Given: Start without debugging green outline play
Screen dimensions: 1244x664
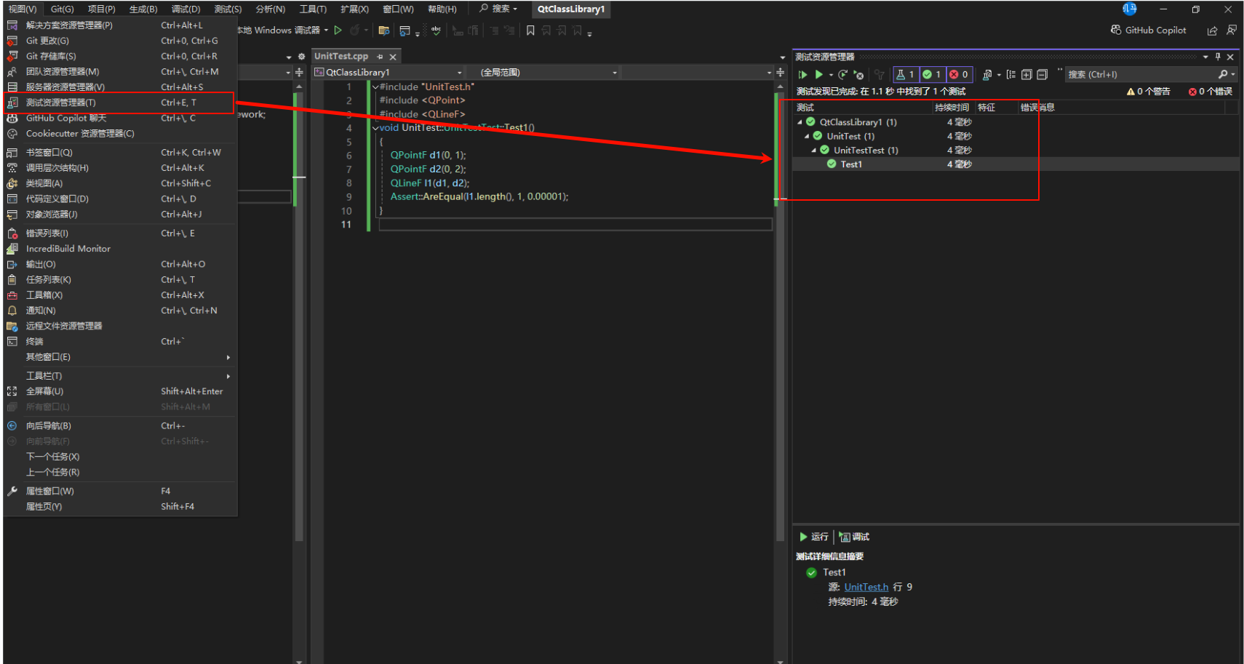Looking at the screenshot, I should tap(338, 31).
